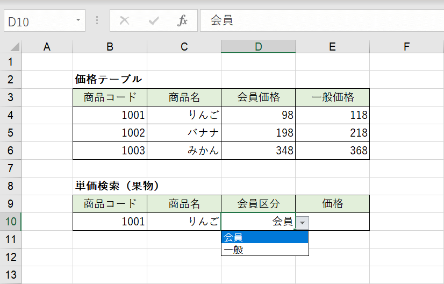Image resolution: width=444 pixels, height=284 pixels.
Task: Select column E header
Action: coord(332,46)
